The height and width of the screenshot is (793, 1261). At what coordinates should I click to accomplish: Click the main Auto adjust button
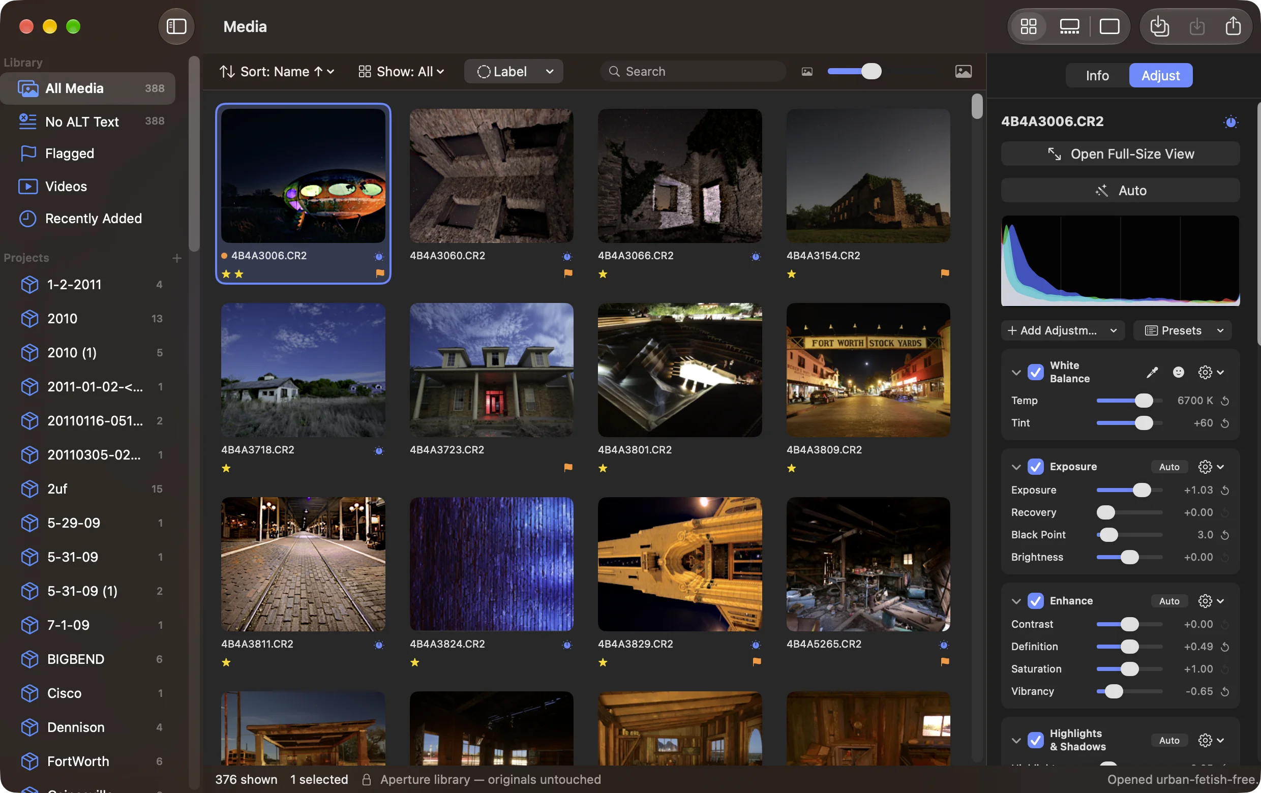coord(1120,191)
